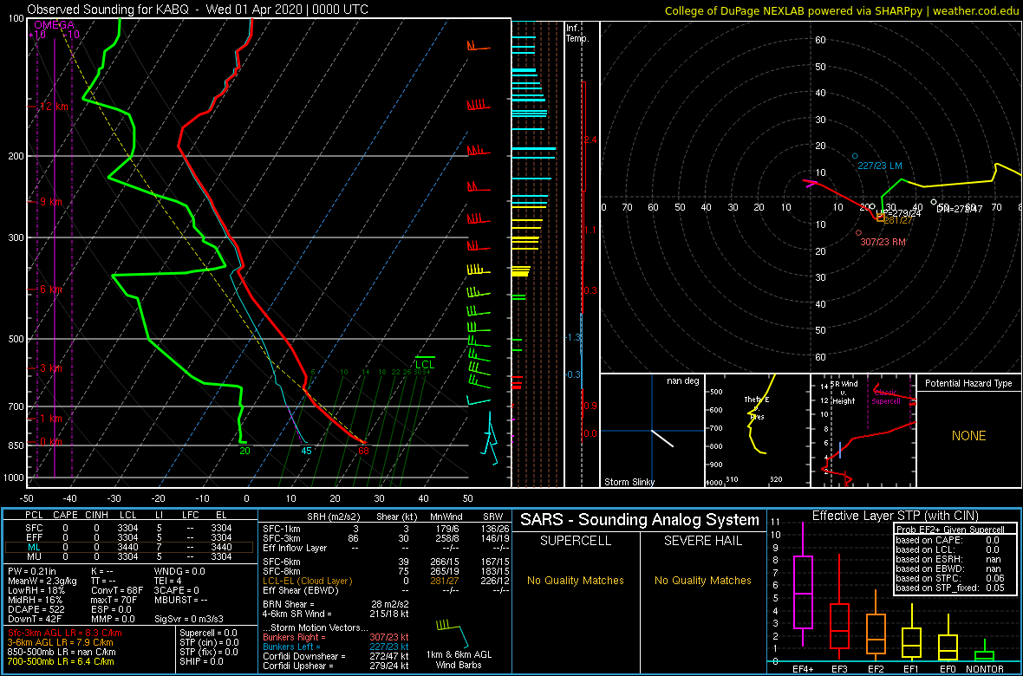Image resolution: width=1023 pixels, height=676 pixels.
Task: Click the green LCL label on skew-T
Action: pyautogui.click(x=425, y=363)
